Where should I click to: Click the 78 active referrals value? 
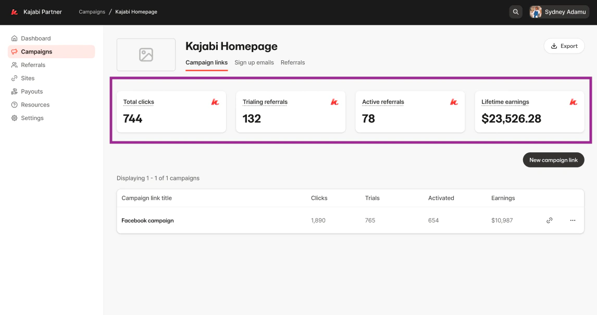pos(368,119)
